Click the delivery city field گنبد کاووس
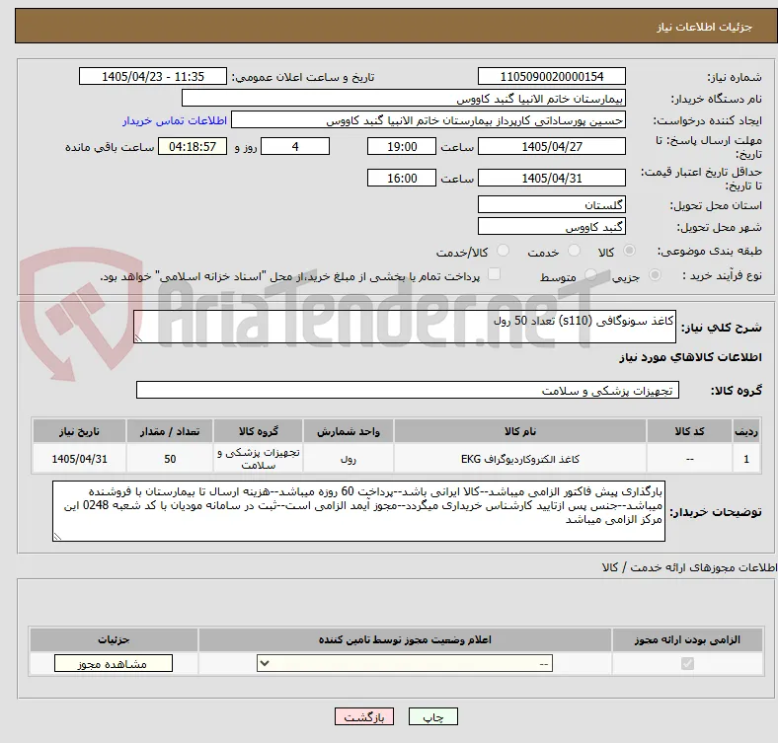 [551, 226]
